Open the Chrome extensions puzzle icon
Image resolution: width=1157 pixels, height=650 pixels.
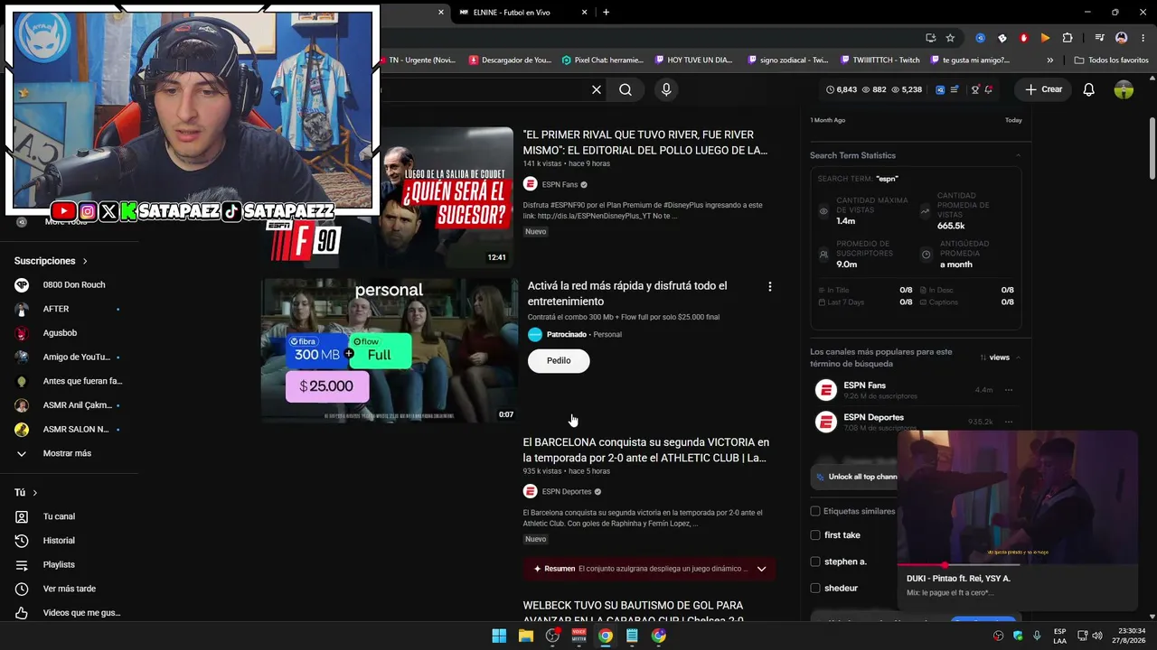pyautogui.click(x=1068, y=38)
